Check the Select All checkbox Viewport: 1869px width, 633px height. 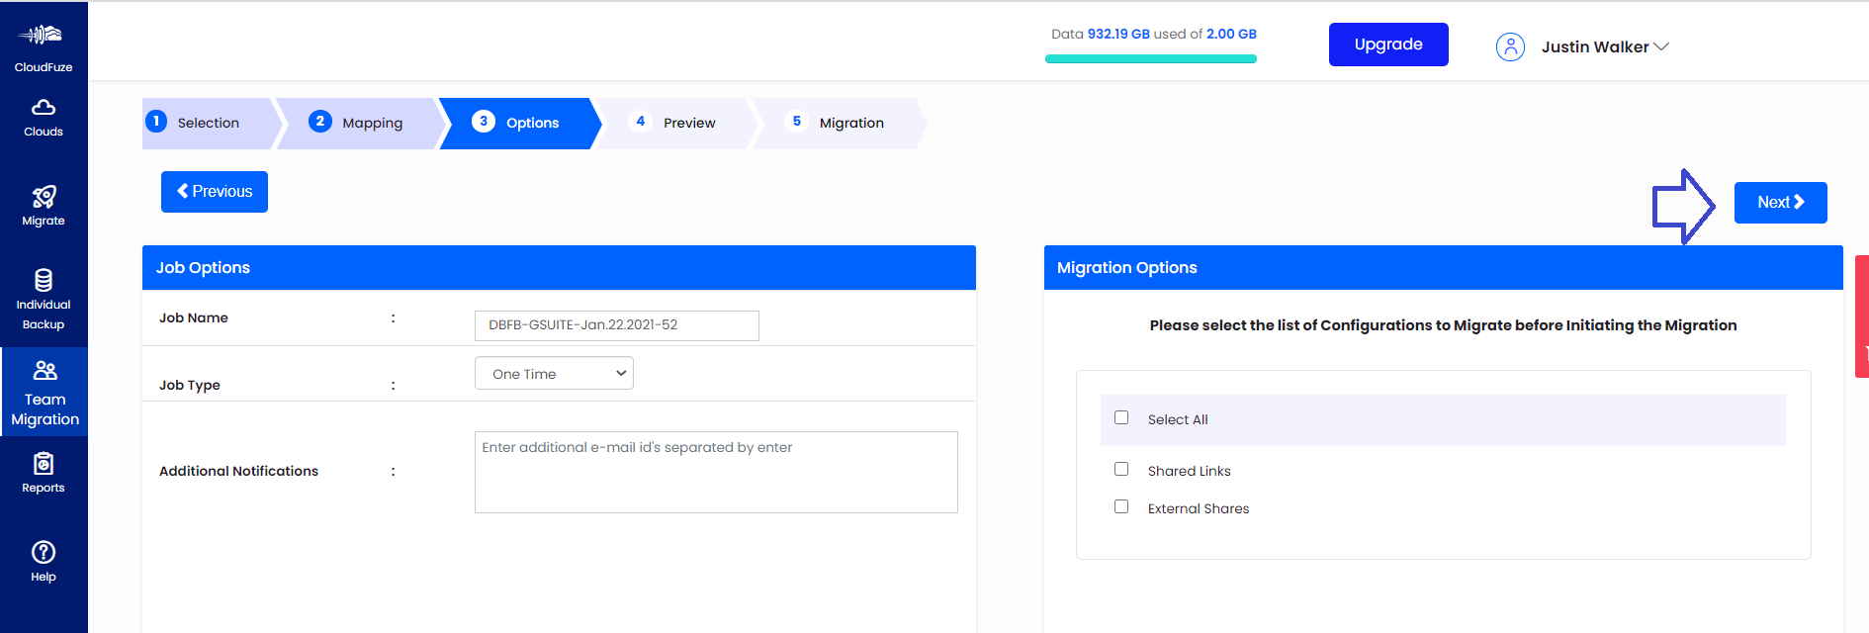(x=1121, y=417)
